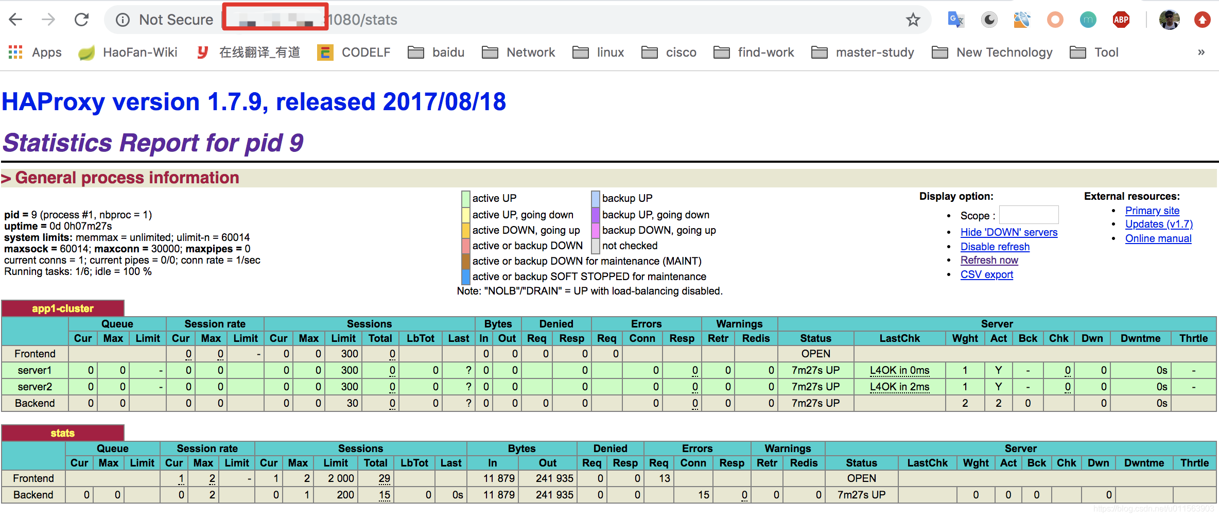Click the active UP legend color box
This screenshot has height=518, width=1219.
pyautogui.click(x=466, y=198)
